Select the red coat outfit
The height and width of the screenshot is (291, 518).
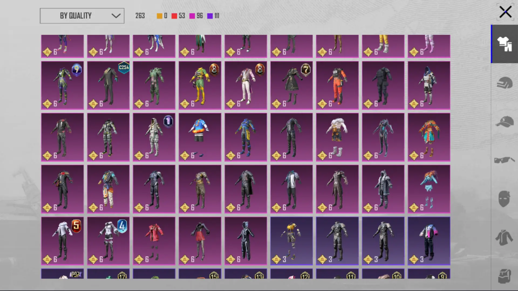154,241
